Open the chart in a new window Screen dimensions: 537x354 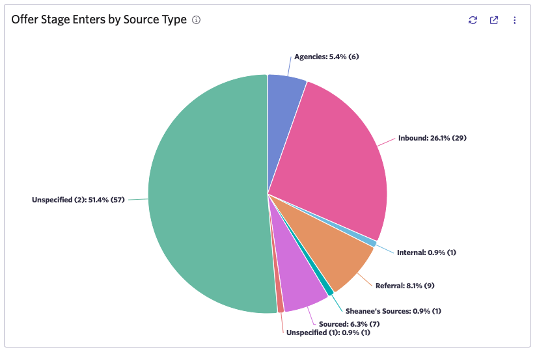click(494, 20)
